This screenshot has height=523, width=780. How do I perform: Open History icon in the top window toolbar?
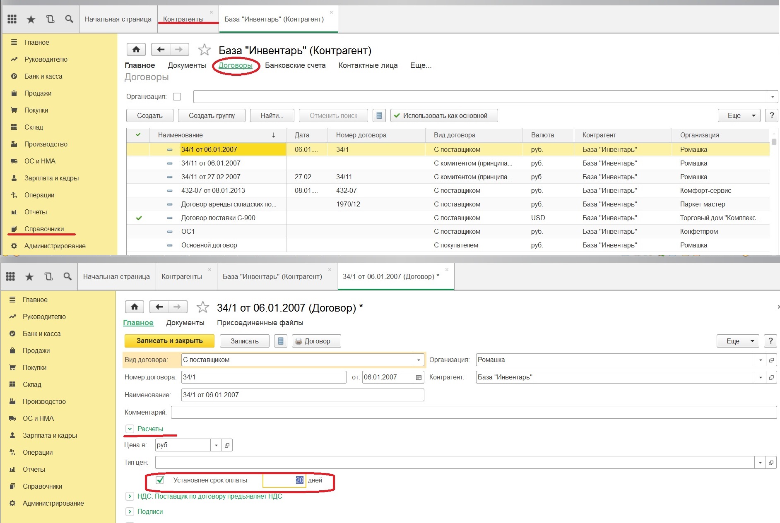pyautogui.click(x=50, y=19)
